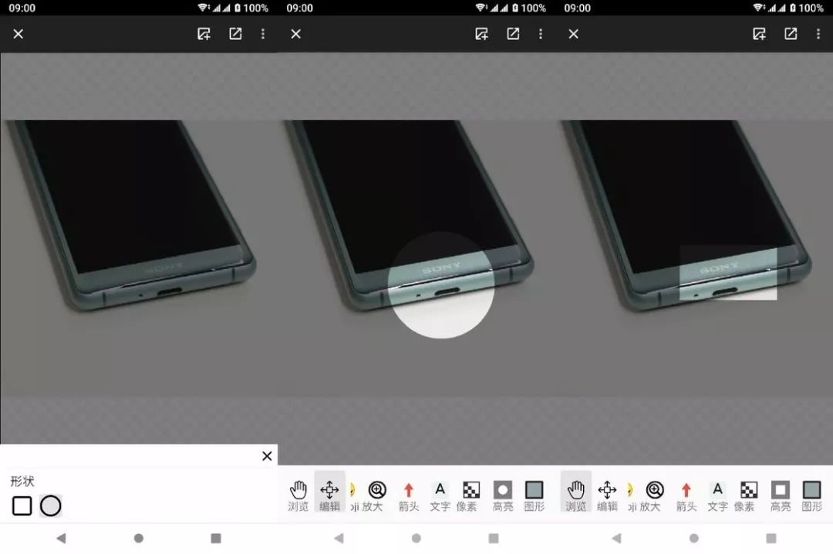This screenshot has width=833, height=554.
Task: Tap share/export icon in 形状 panel screen
Action: [x=235, y=34]
